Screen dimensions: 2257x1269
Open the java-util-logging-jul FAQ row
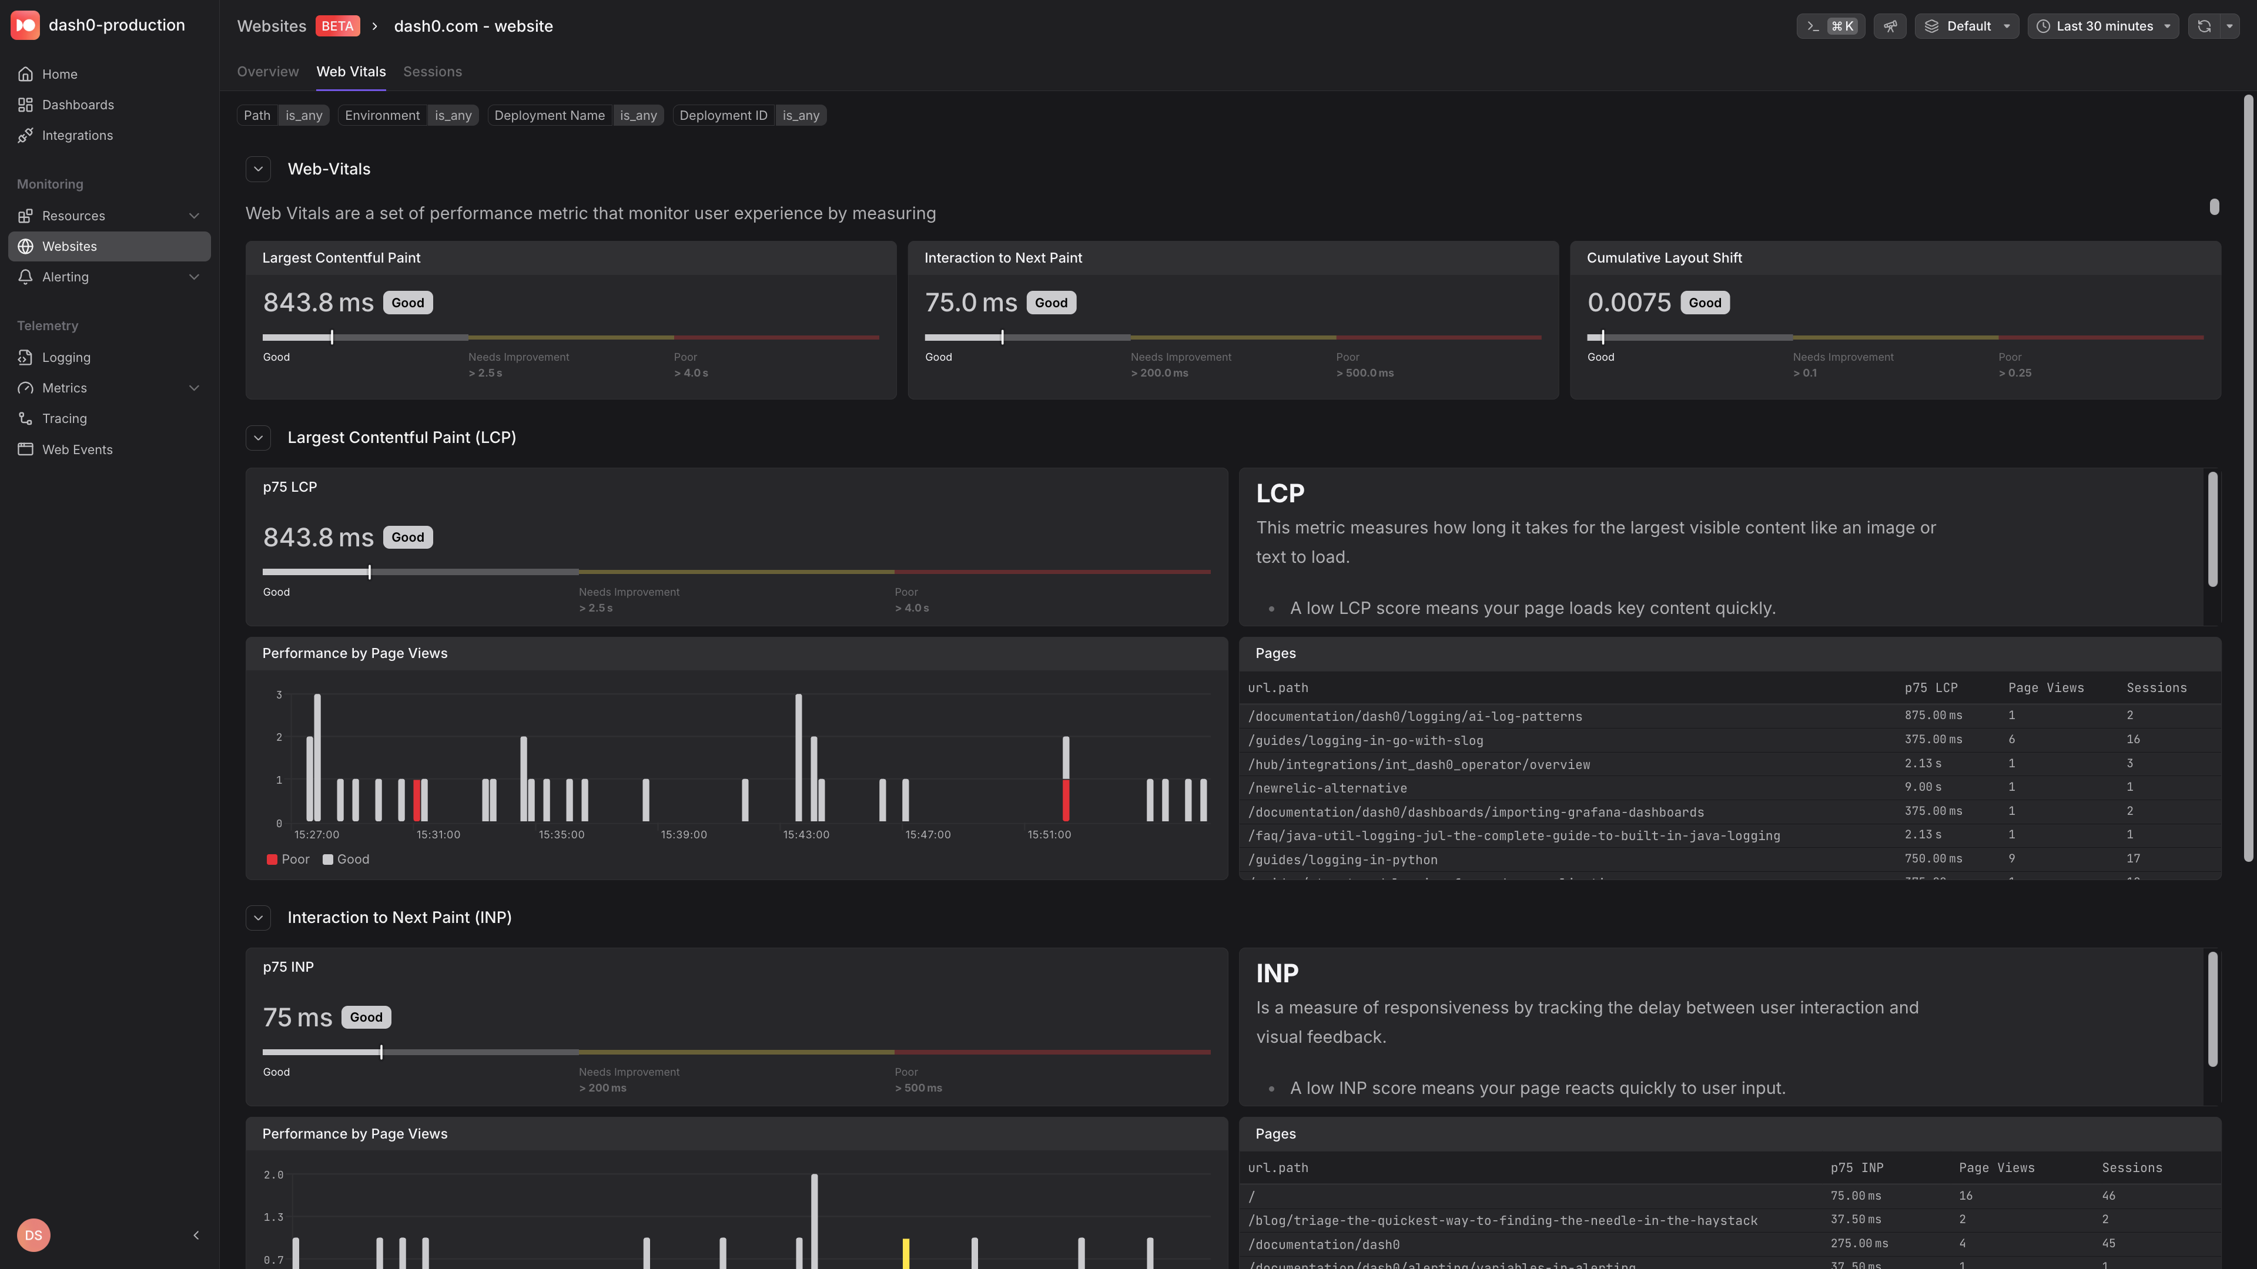tap(1730, 835)
